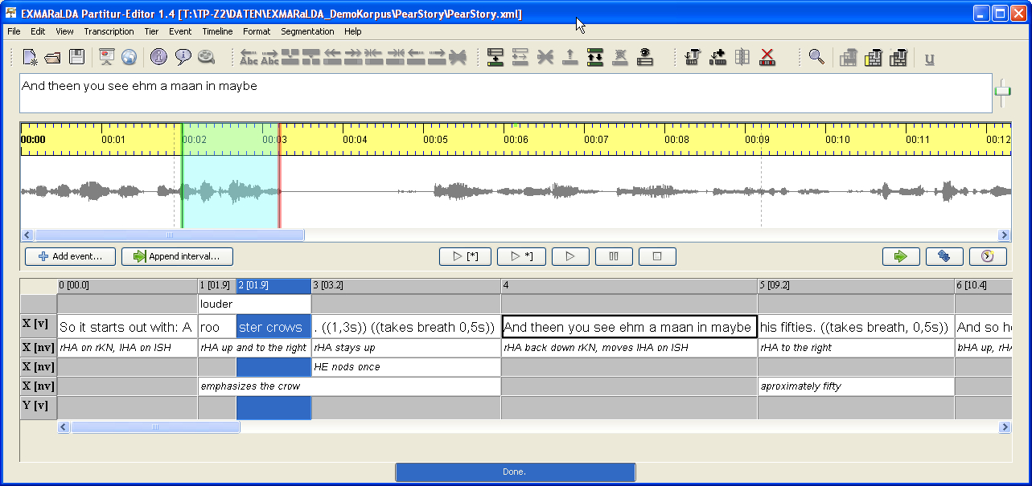This screenshot has height=486, width=1032.
Task: Click the Append interval... button
Action: click(x=177, y=256)
